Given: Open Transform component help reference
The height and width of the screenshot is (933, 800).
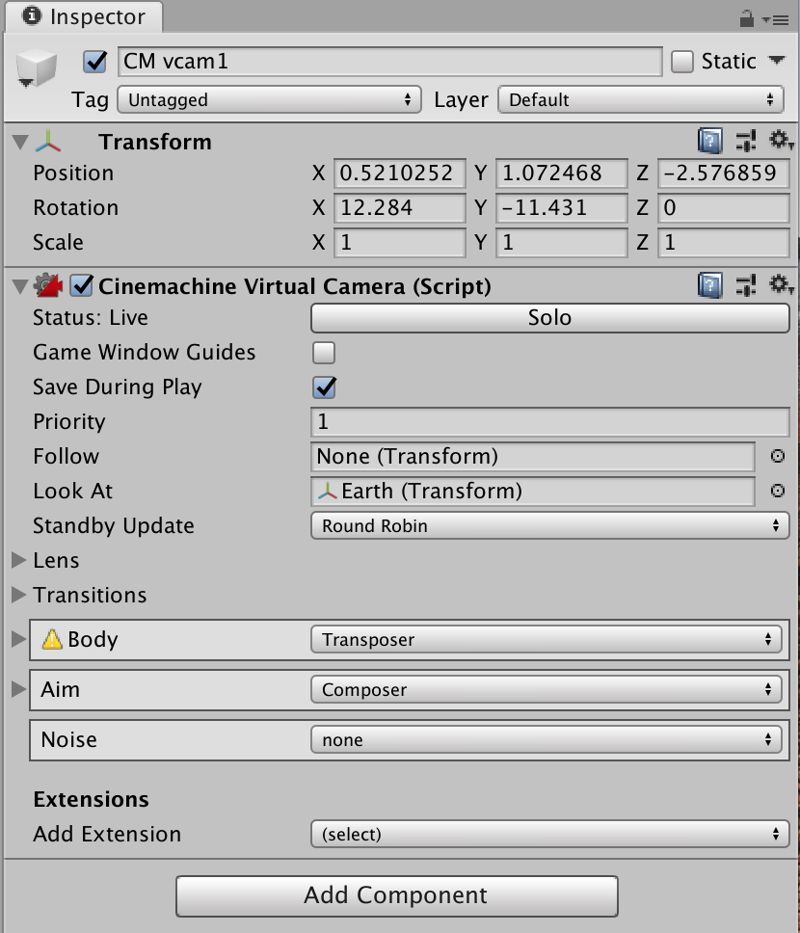Looking at the screenshot, I should coord(709,141).
